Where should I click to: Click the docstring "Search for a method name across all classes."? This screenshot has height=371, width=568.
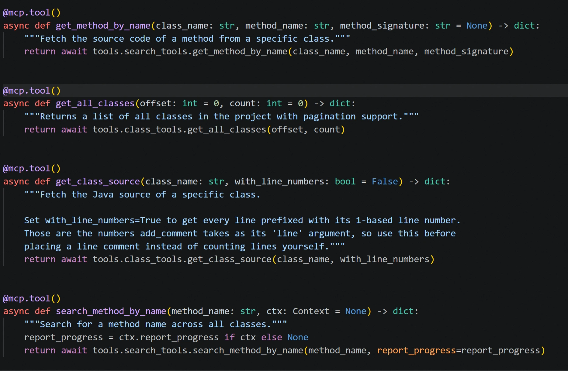coord(155,325)
